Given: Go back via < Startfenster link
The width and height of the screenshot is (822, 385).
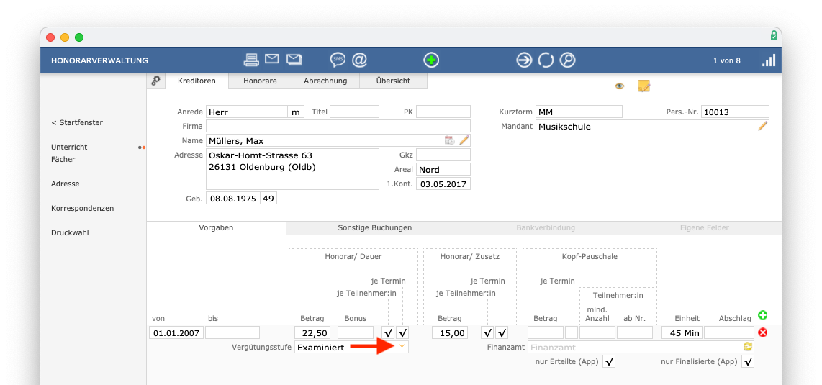Looking at the screenshot, I should (77, 122).
